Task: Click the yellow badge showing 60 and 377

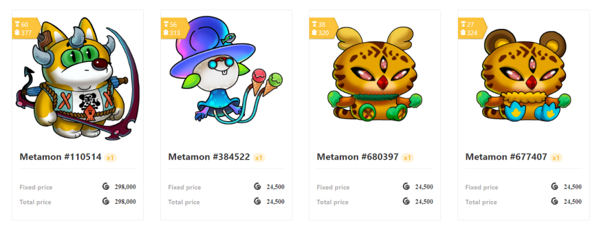Action: pyautogui.click(x=25, y=29)
